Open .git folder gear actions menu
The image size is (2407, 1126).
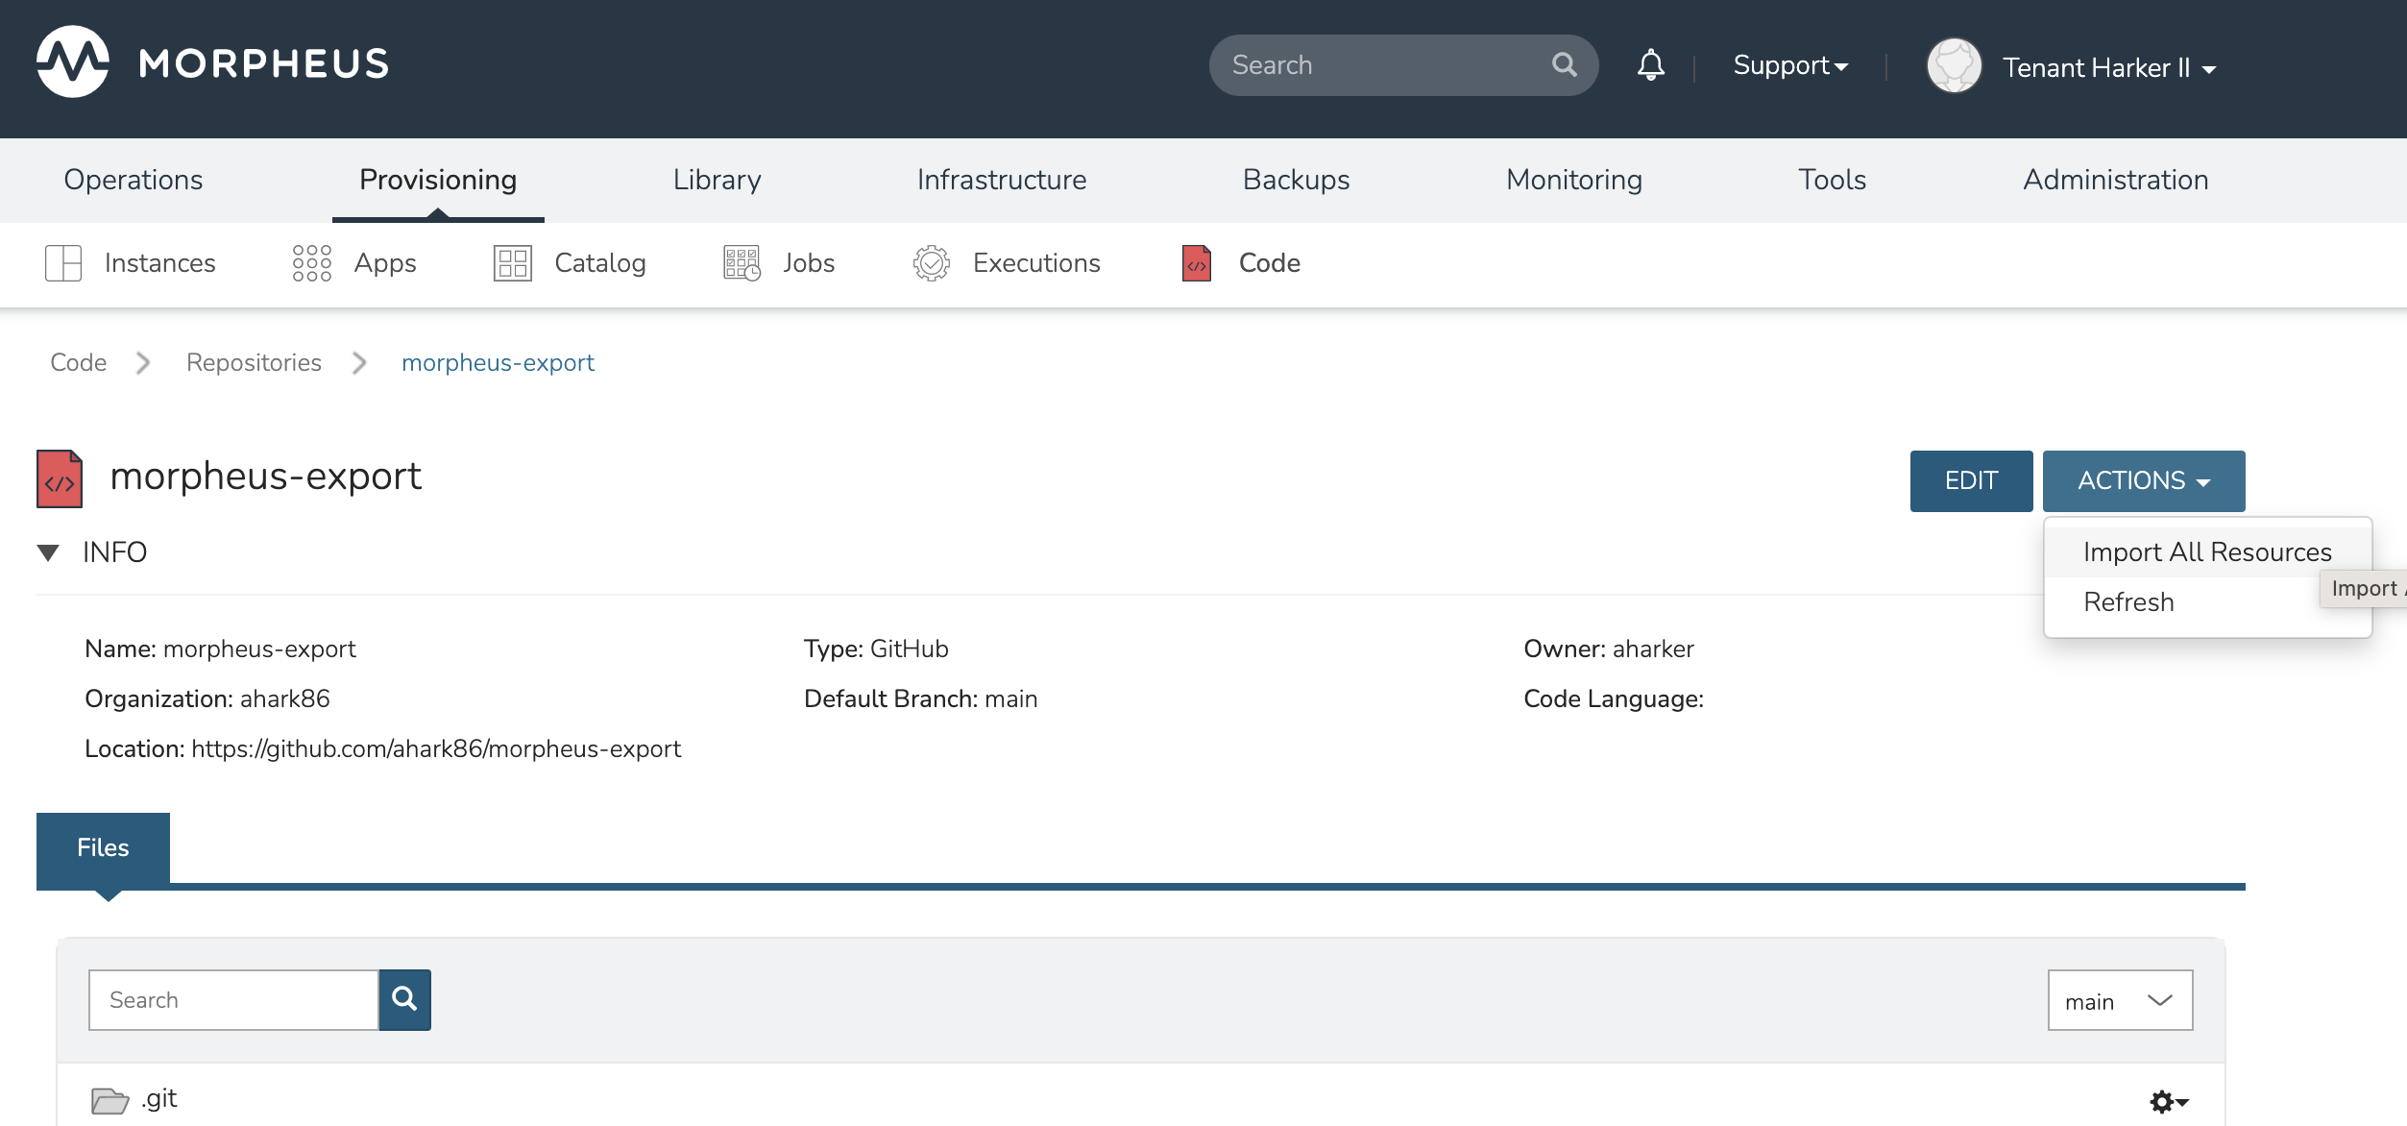click(x=2167, y=1101)
